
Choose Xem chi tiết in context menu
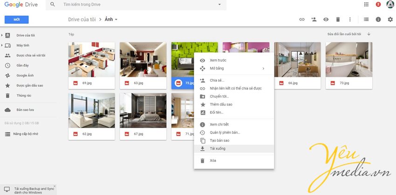[234, 125]
